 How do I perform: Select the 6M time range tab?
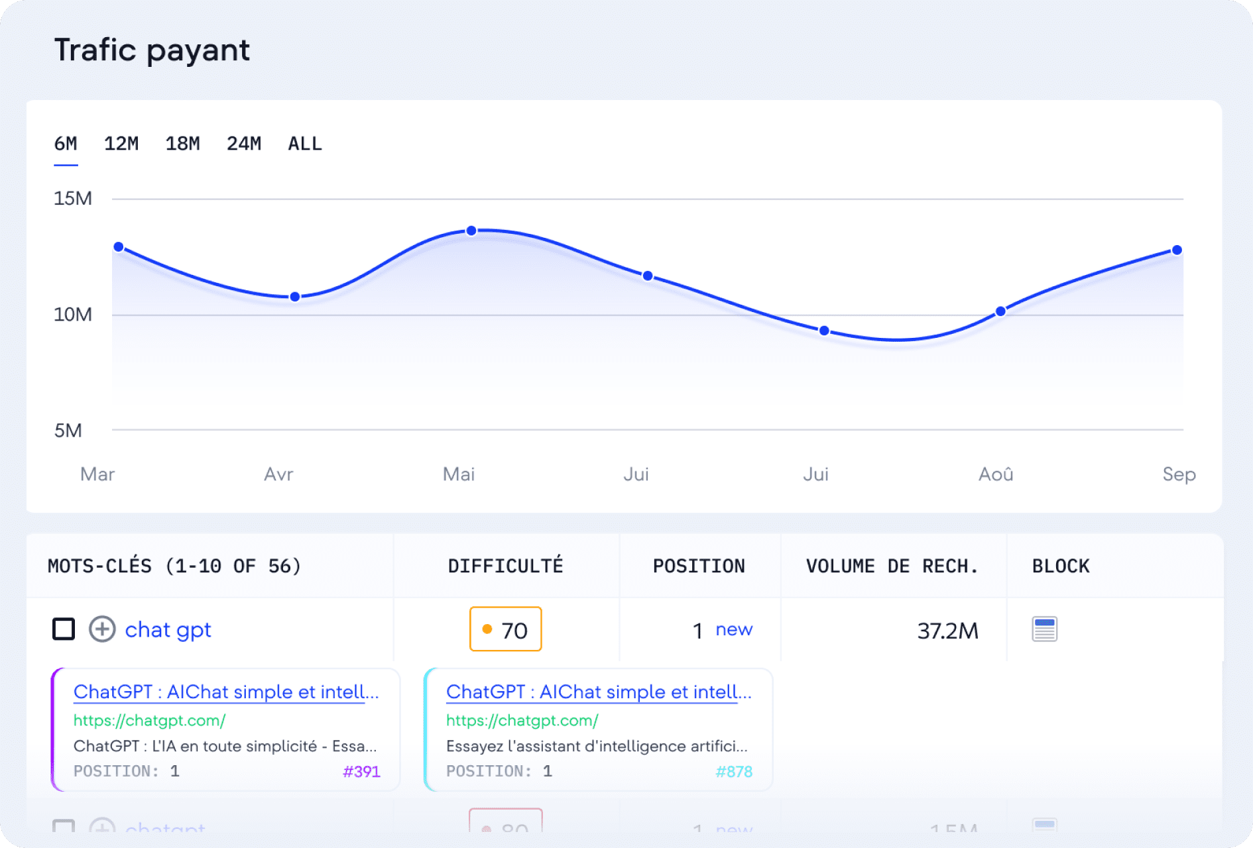coord(66,144)
